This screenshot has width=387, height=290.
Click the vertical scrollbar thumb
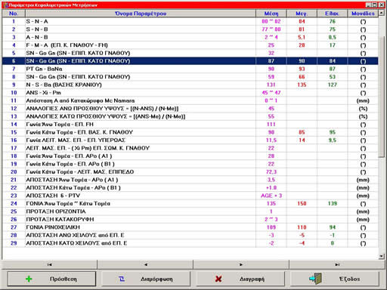click(x=382, y=97)
